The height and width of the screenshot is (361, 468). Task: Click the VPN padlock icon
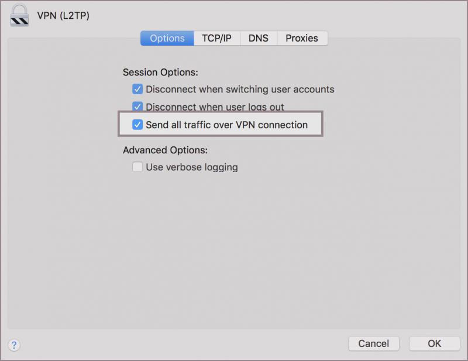(19, 15)
